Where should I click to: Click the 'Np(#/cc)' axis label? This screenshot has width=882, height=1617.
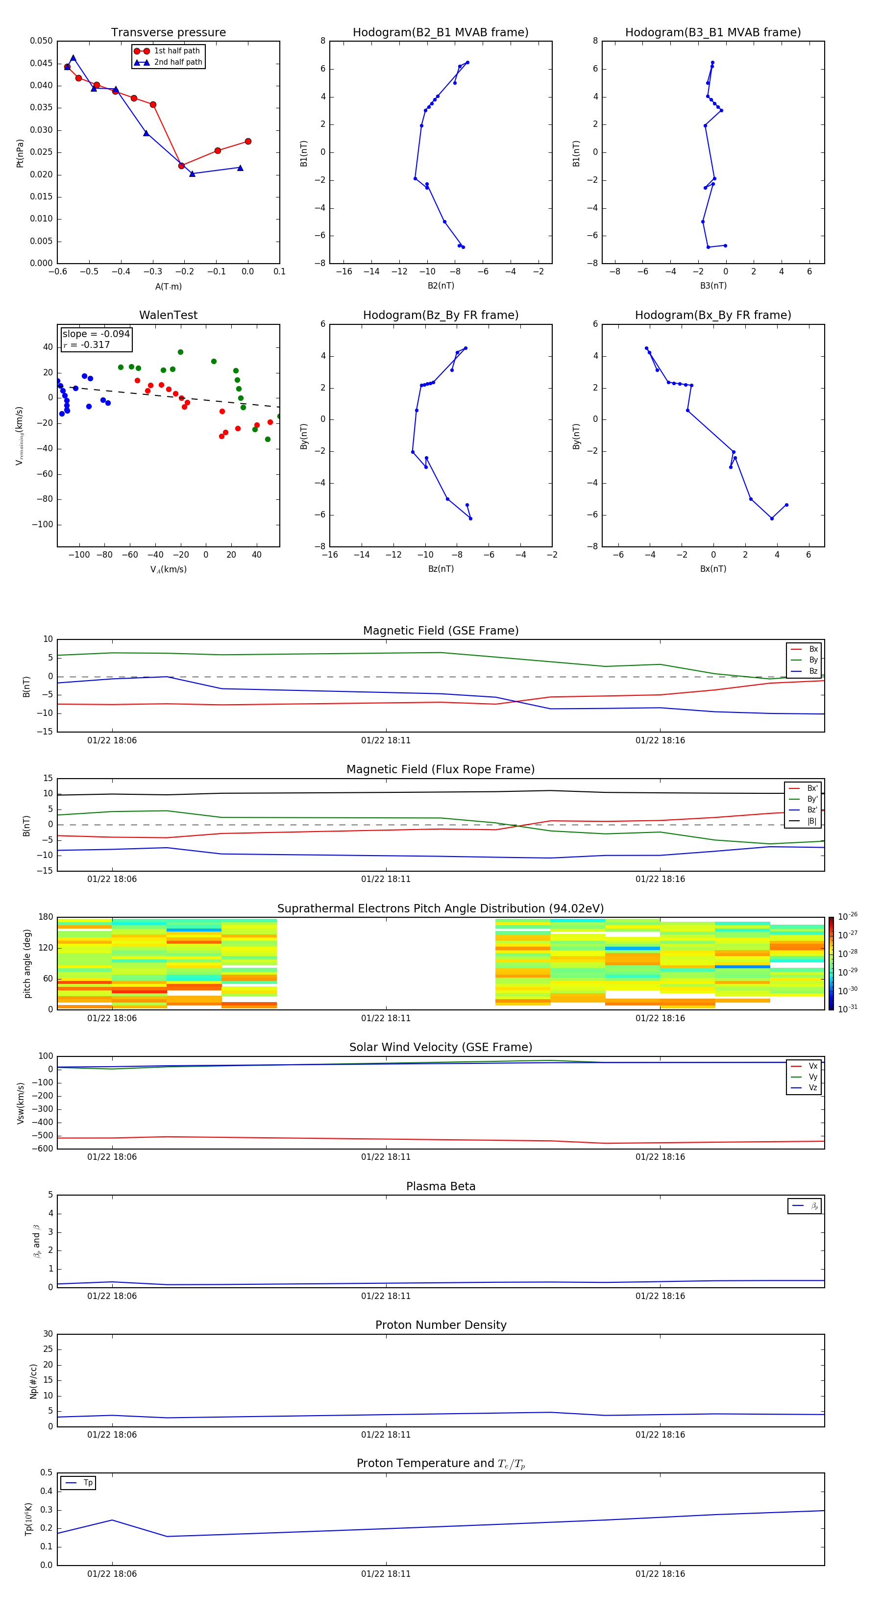pyautogui.click(x=33, y=1381)
